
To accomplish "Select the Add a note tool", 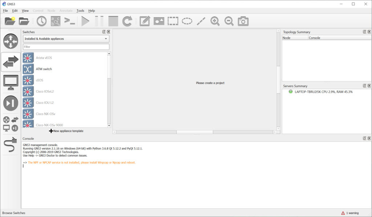I will (145, 21).
